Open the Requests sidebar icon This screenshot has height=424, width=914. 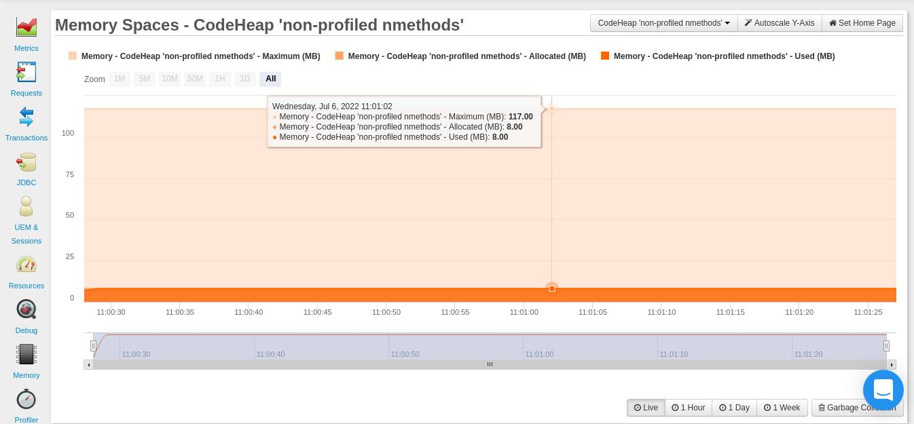point(26,72)
